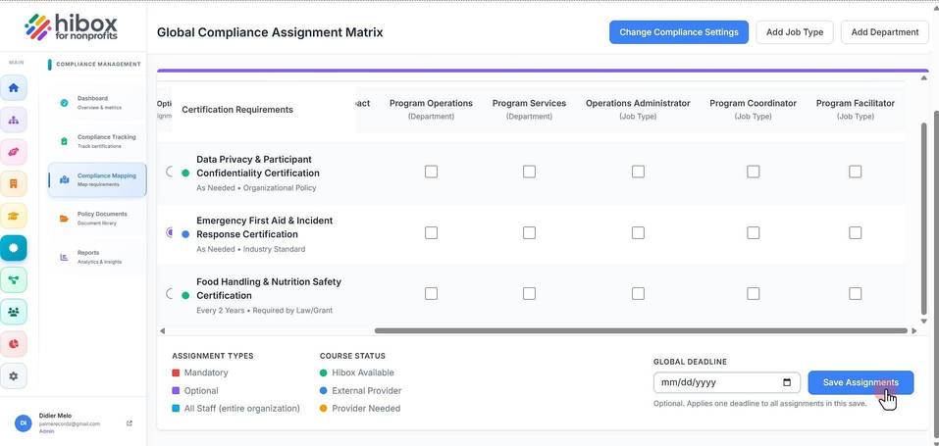Open the red pie chart sidebar icon

(x=13, y=344)
